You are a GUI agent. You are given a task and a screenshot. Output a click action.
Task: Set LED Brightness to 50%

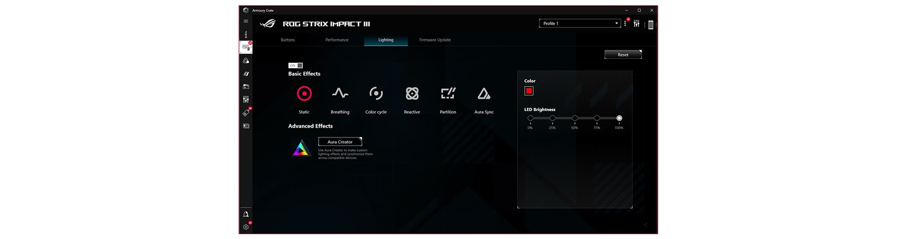[575, 118]
